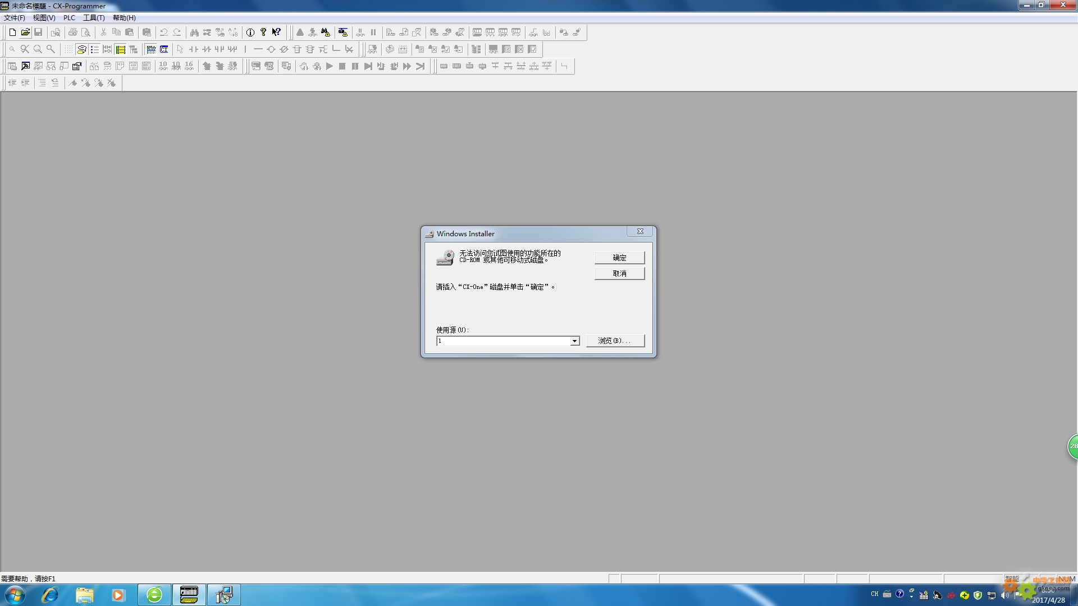
Task: Click the CT toolbar icon
Action: tap(164, 49)
